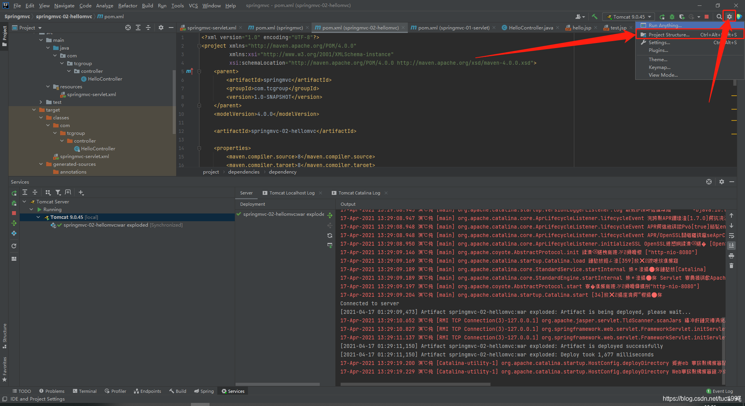Open Tomcat 9.0.45 run configuration dropdown

tap(629, 17)
